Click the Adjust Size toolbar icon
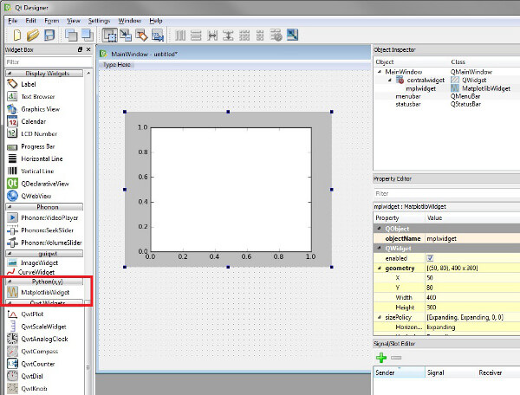520x395 pixels. (x=292, y=36)
